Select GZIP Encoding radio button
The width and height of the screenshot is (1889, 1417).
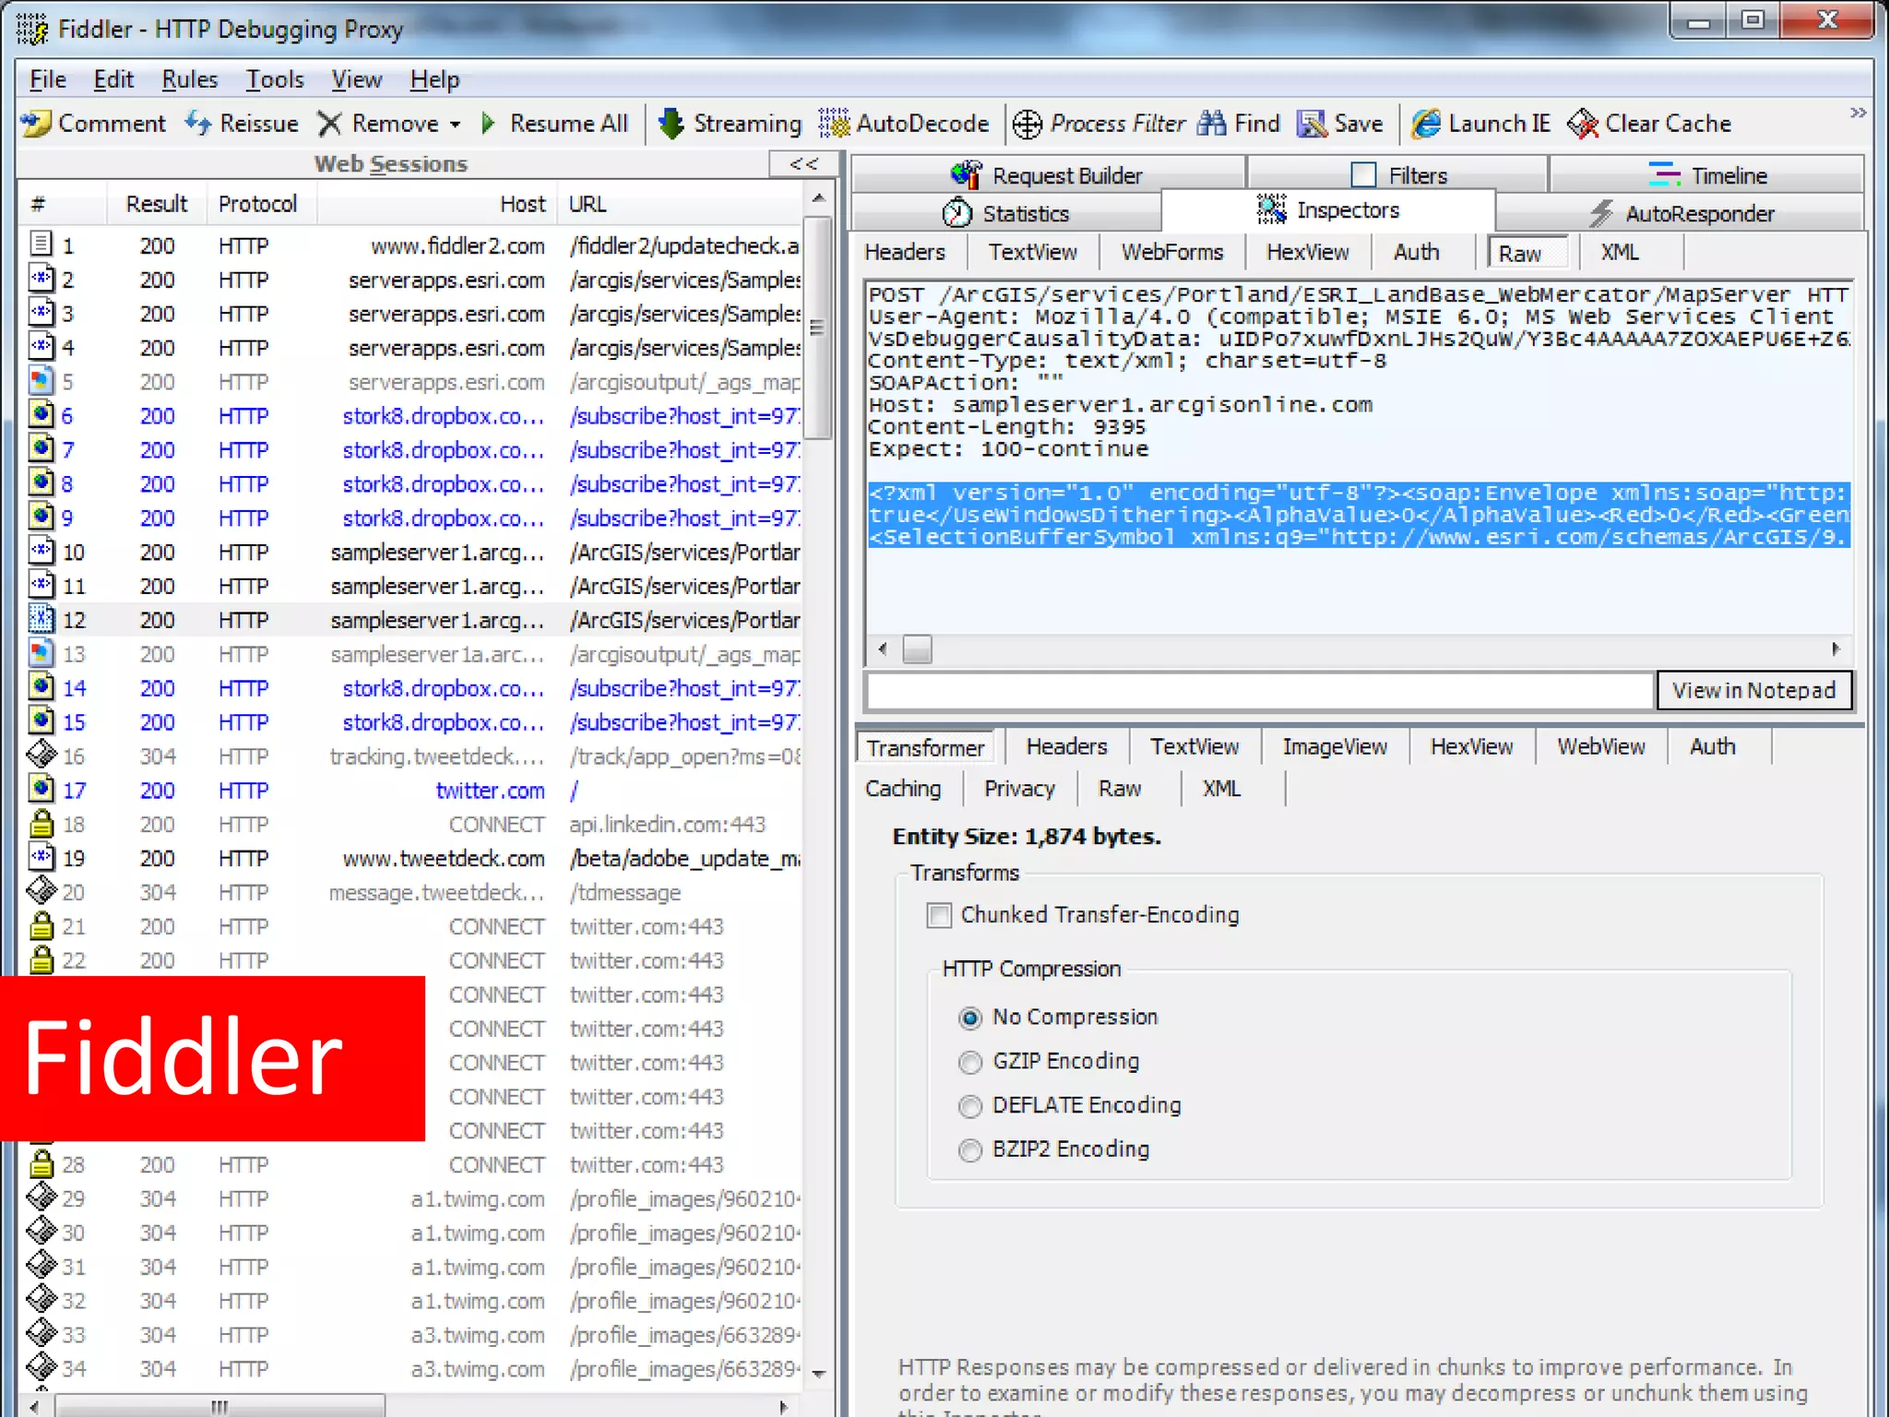pos(969,1062)
